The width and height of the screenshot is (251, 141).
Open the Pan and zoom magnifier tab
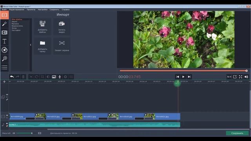(x=4, y=58)
